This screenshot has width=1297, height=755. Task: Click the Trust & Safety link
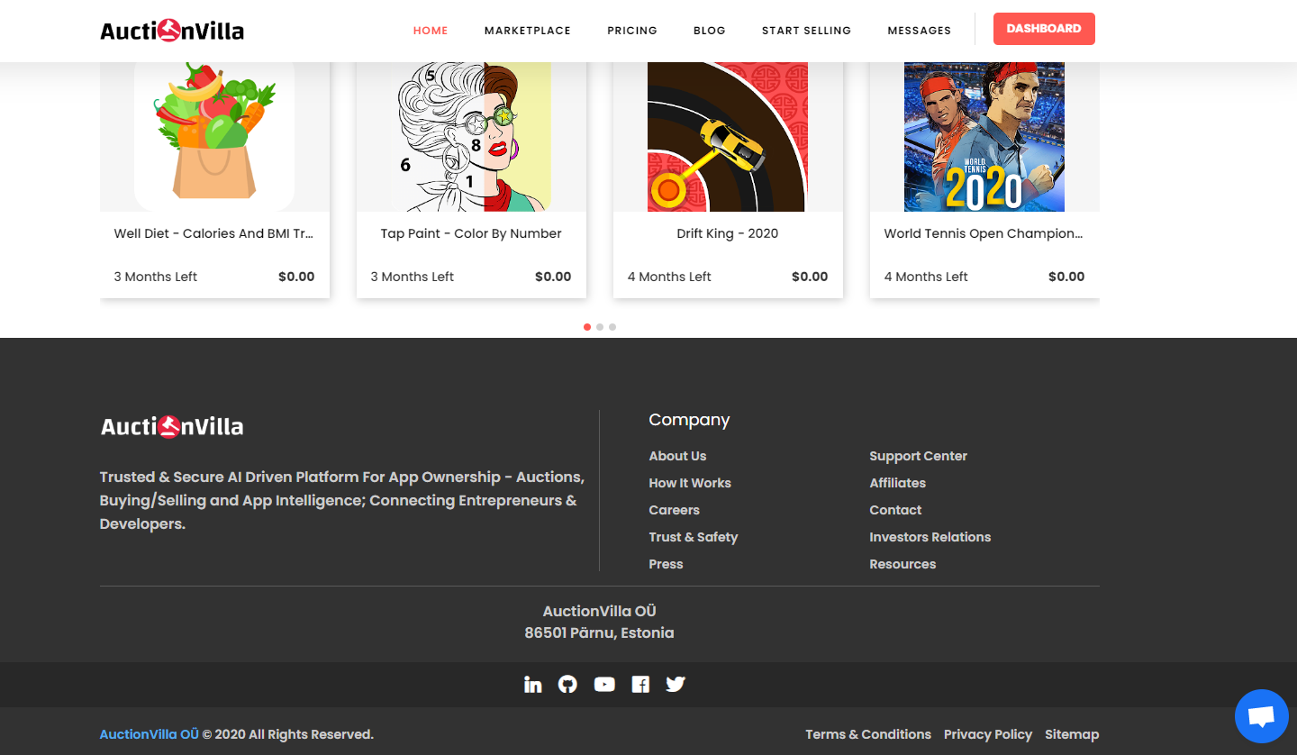coord(694,537)
